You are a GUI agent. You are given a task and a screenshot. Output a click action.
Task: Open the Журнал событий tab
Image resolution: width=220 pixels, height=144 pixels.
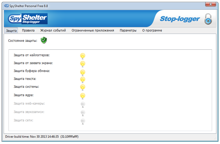(53, 30)
